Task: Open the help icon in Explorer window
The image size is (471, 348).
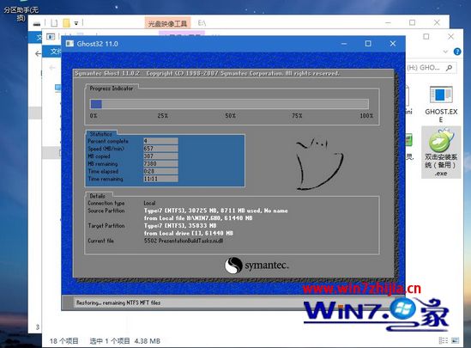Action: point(457,52)
